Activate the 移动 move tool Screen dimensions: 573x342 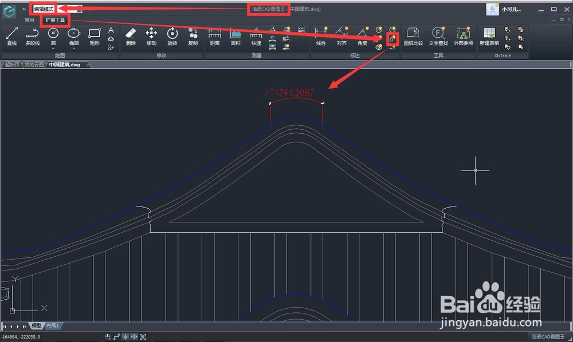[151, 37]
